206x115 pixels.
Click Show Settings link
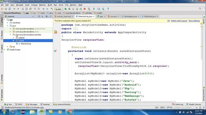click(194, 21)
